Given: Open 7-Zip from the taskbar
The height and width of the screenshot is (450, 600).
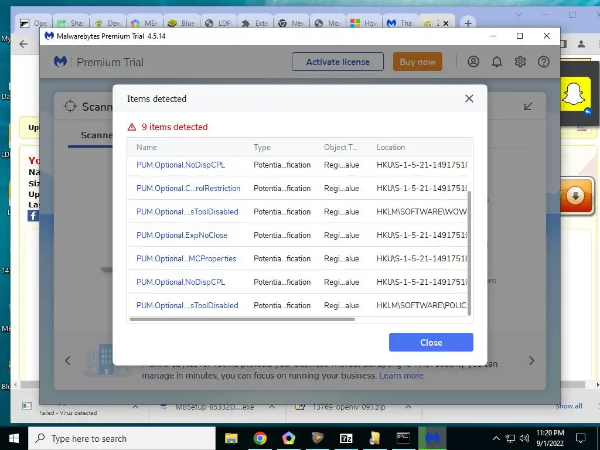Looking at the screenshot, I should 346,438.
